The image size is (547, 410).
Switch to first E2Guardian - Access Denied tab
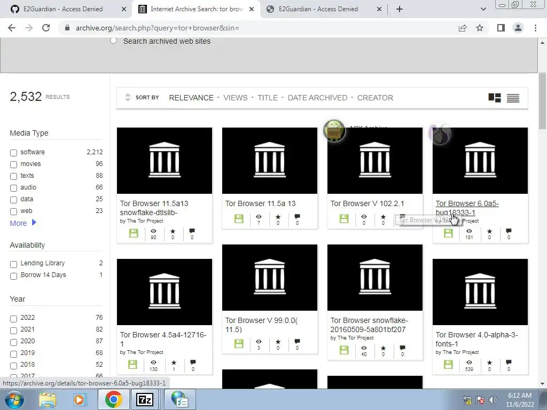pyautogui.click(x=63, y=9)
